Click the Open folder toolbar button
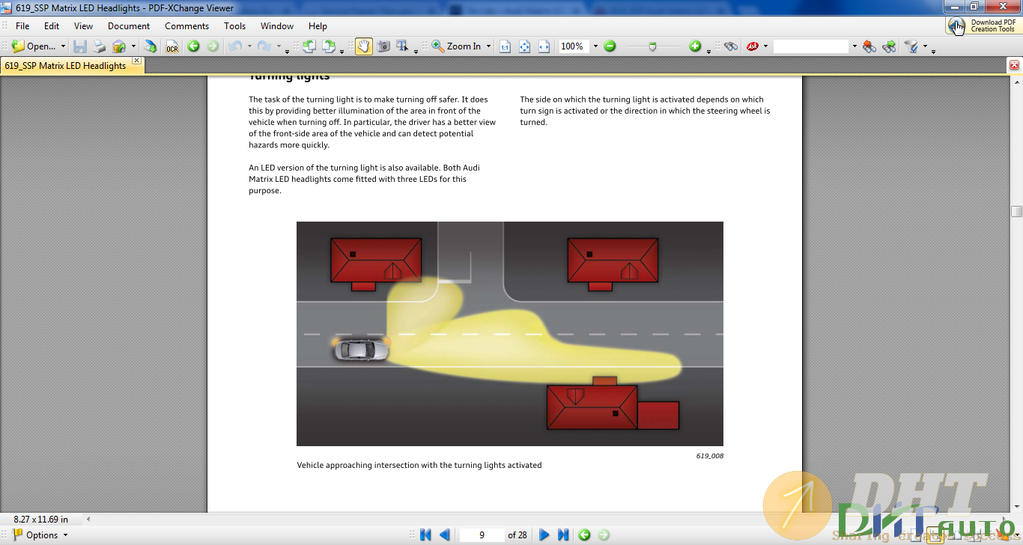 (x=34, y=46)
